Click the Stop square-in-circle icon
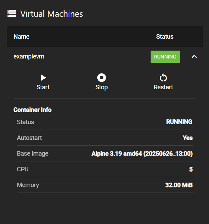This screenshot has width=209, height=224. (x=101, y=78)
